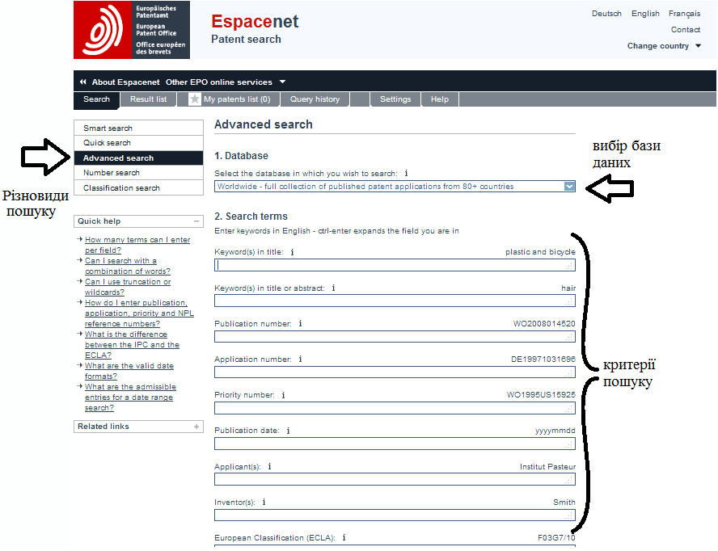This screenshot has height=551, width=718.
Task: Open info icon for European Classification (ECLA)
Action: point(344,538)
